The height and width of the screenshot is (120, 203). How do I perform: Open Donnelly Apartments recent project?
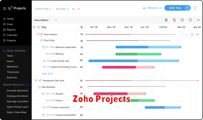18,91
